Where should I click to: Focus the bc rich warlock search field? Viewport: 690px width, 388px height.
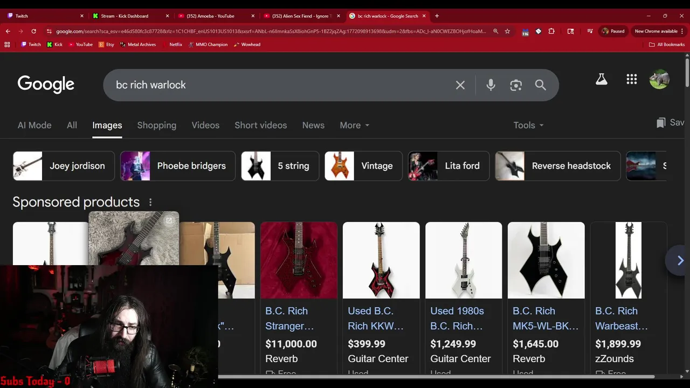pyautogui.click(x=280, y=85)
